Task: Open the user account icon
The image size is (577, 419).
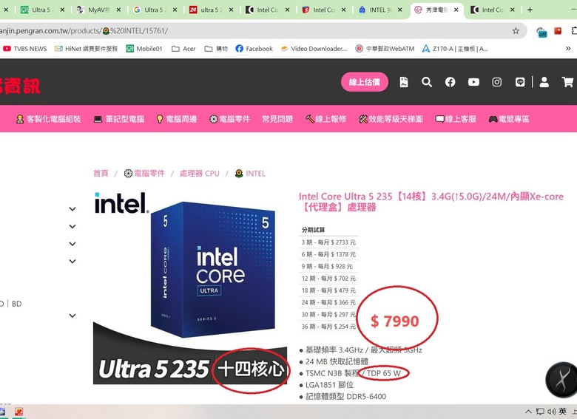Action: point(544,82)
